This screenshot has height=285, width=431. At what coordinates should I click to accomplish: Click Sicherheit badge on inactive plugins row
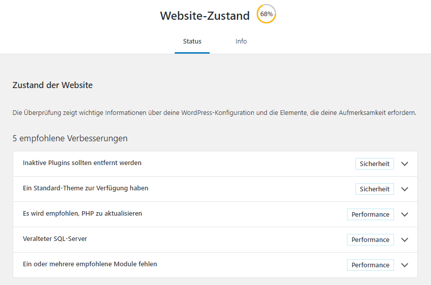[x=374, y=164]
